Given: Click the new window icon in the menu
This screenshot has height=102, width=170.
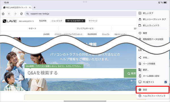Looking at the screenshot, I should [140, 25].
